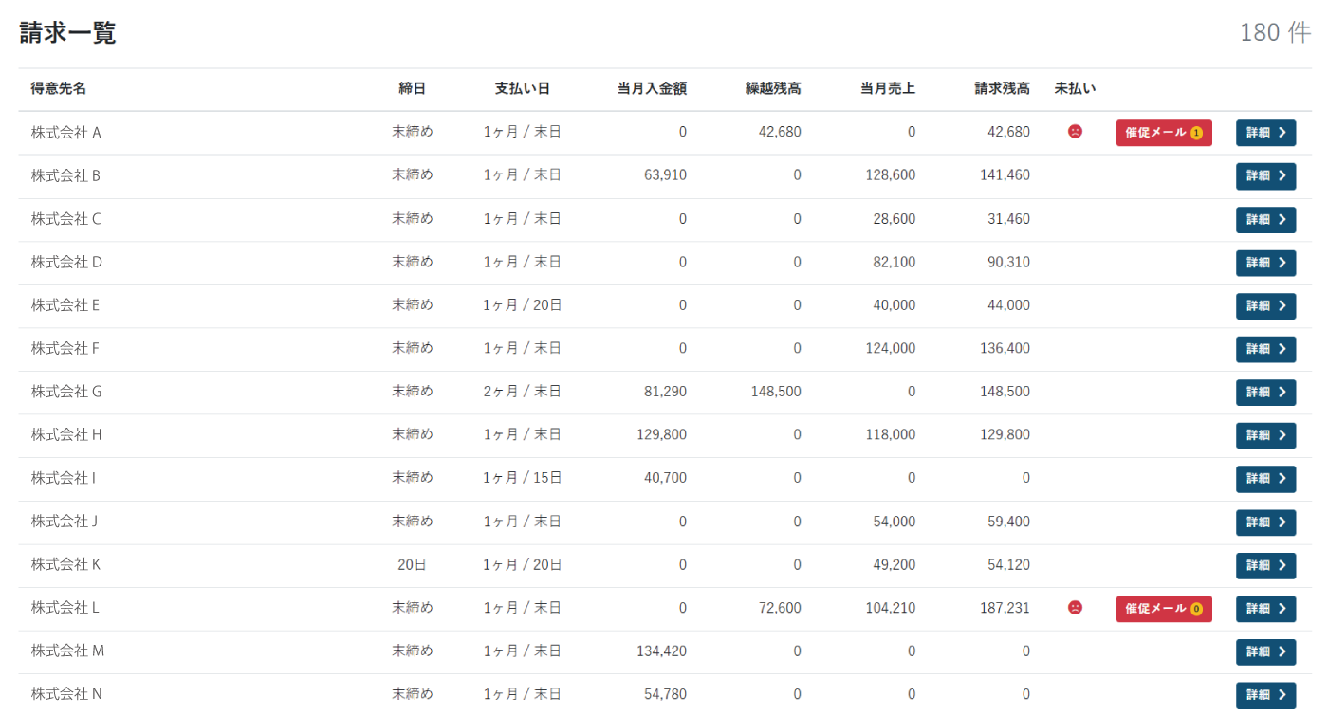Select the 株式会社 N customer name

pyautogui.click(x=66, y=694)
